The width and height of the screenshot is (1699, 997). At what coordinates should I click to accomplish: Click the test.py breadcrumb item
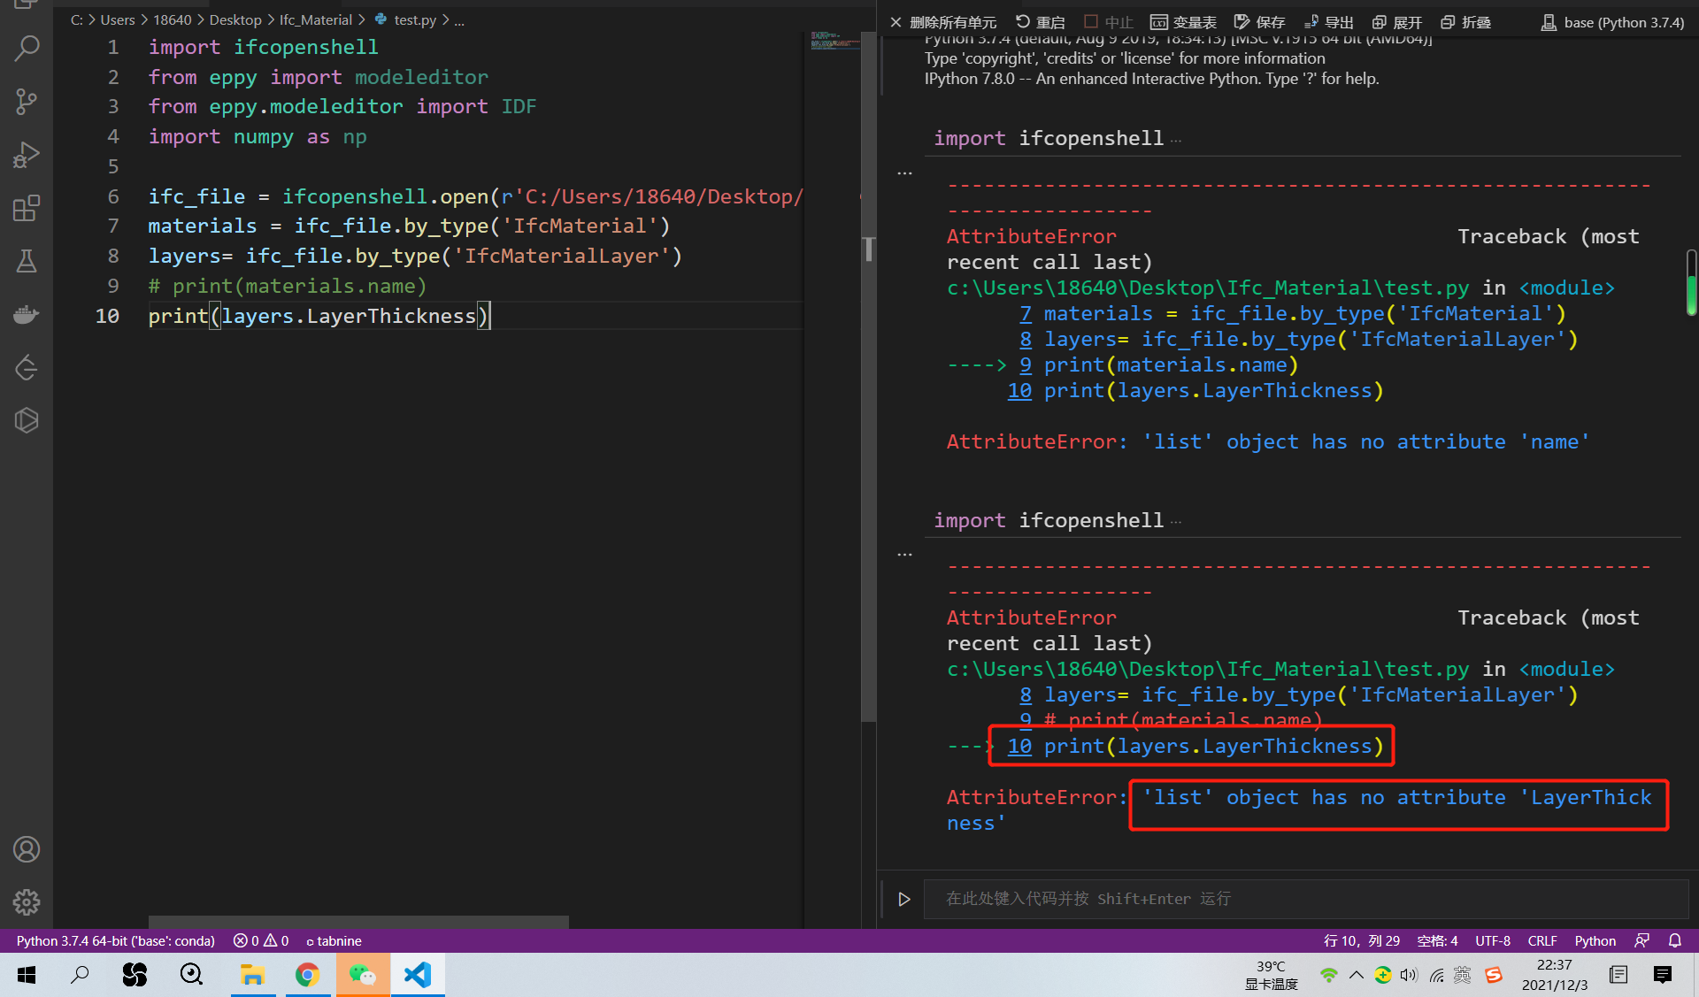pyautogui.click(x=414, y=19)
